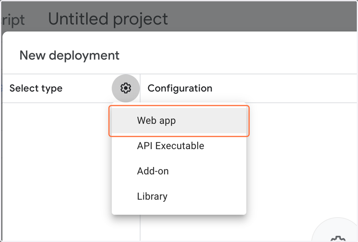Image resolution: width=358 pixels, height=242 pixels.
Task: Click the gear icon beside Select type
Action: click(126, 88)
